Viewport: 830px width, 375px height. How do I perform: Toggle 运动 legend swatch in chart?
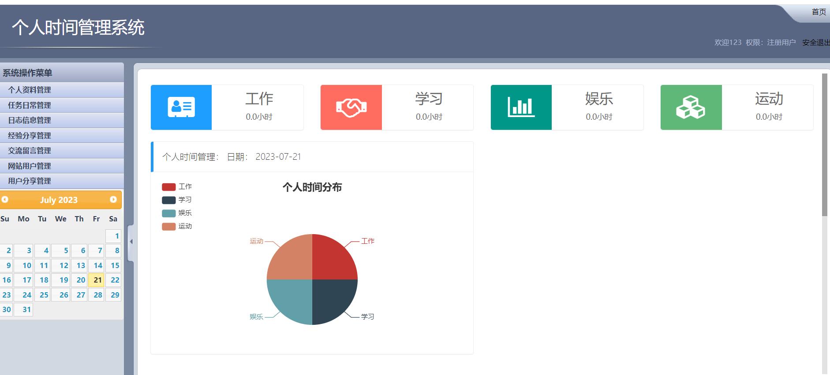(x=168, y=226)
